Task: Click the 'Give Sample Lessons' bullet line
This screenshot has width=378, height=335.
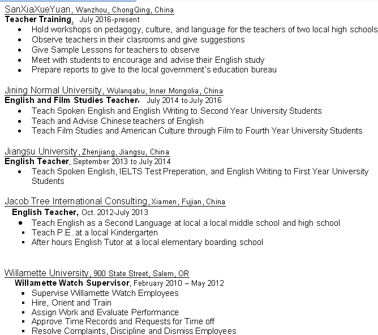Action: (115, 50)
